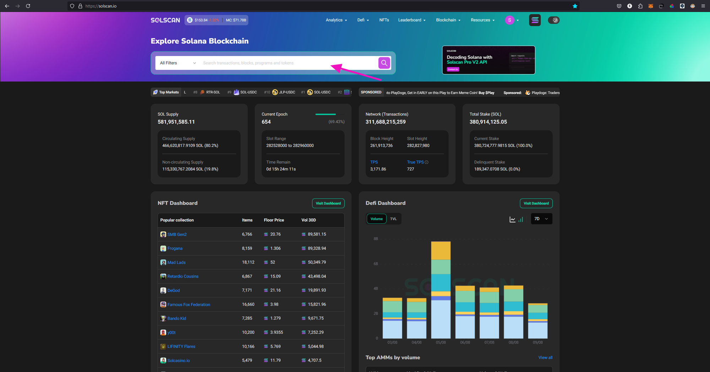Click the Solscan logo
Viewport: 710px width, 372px height.
[165, 20]
